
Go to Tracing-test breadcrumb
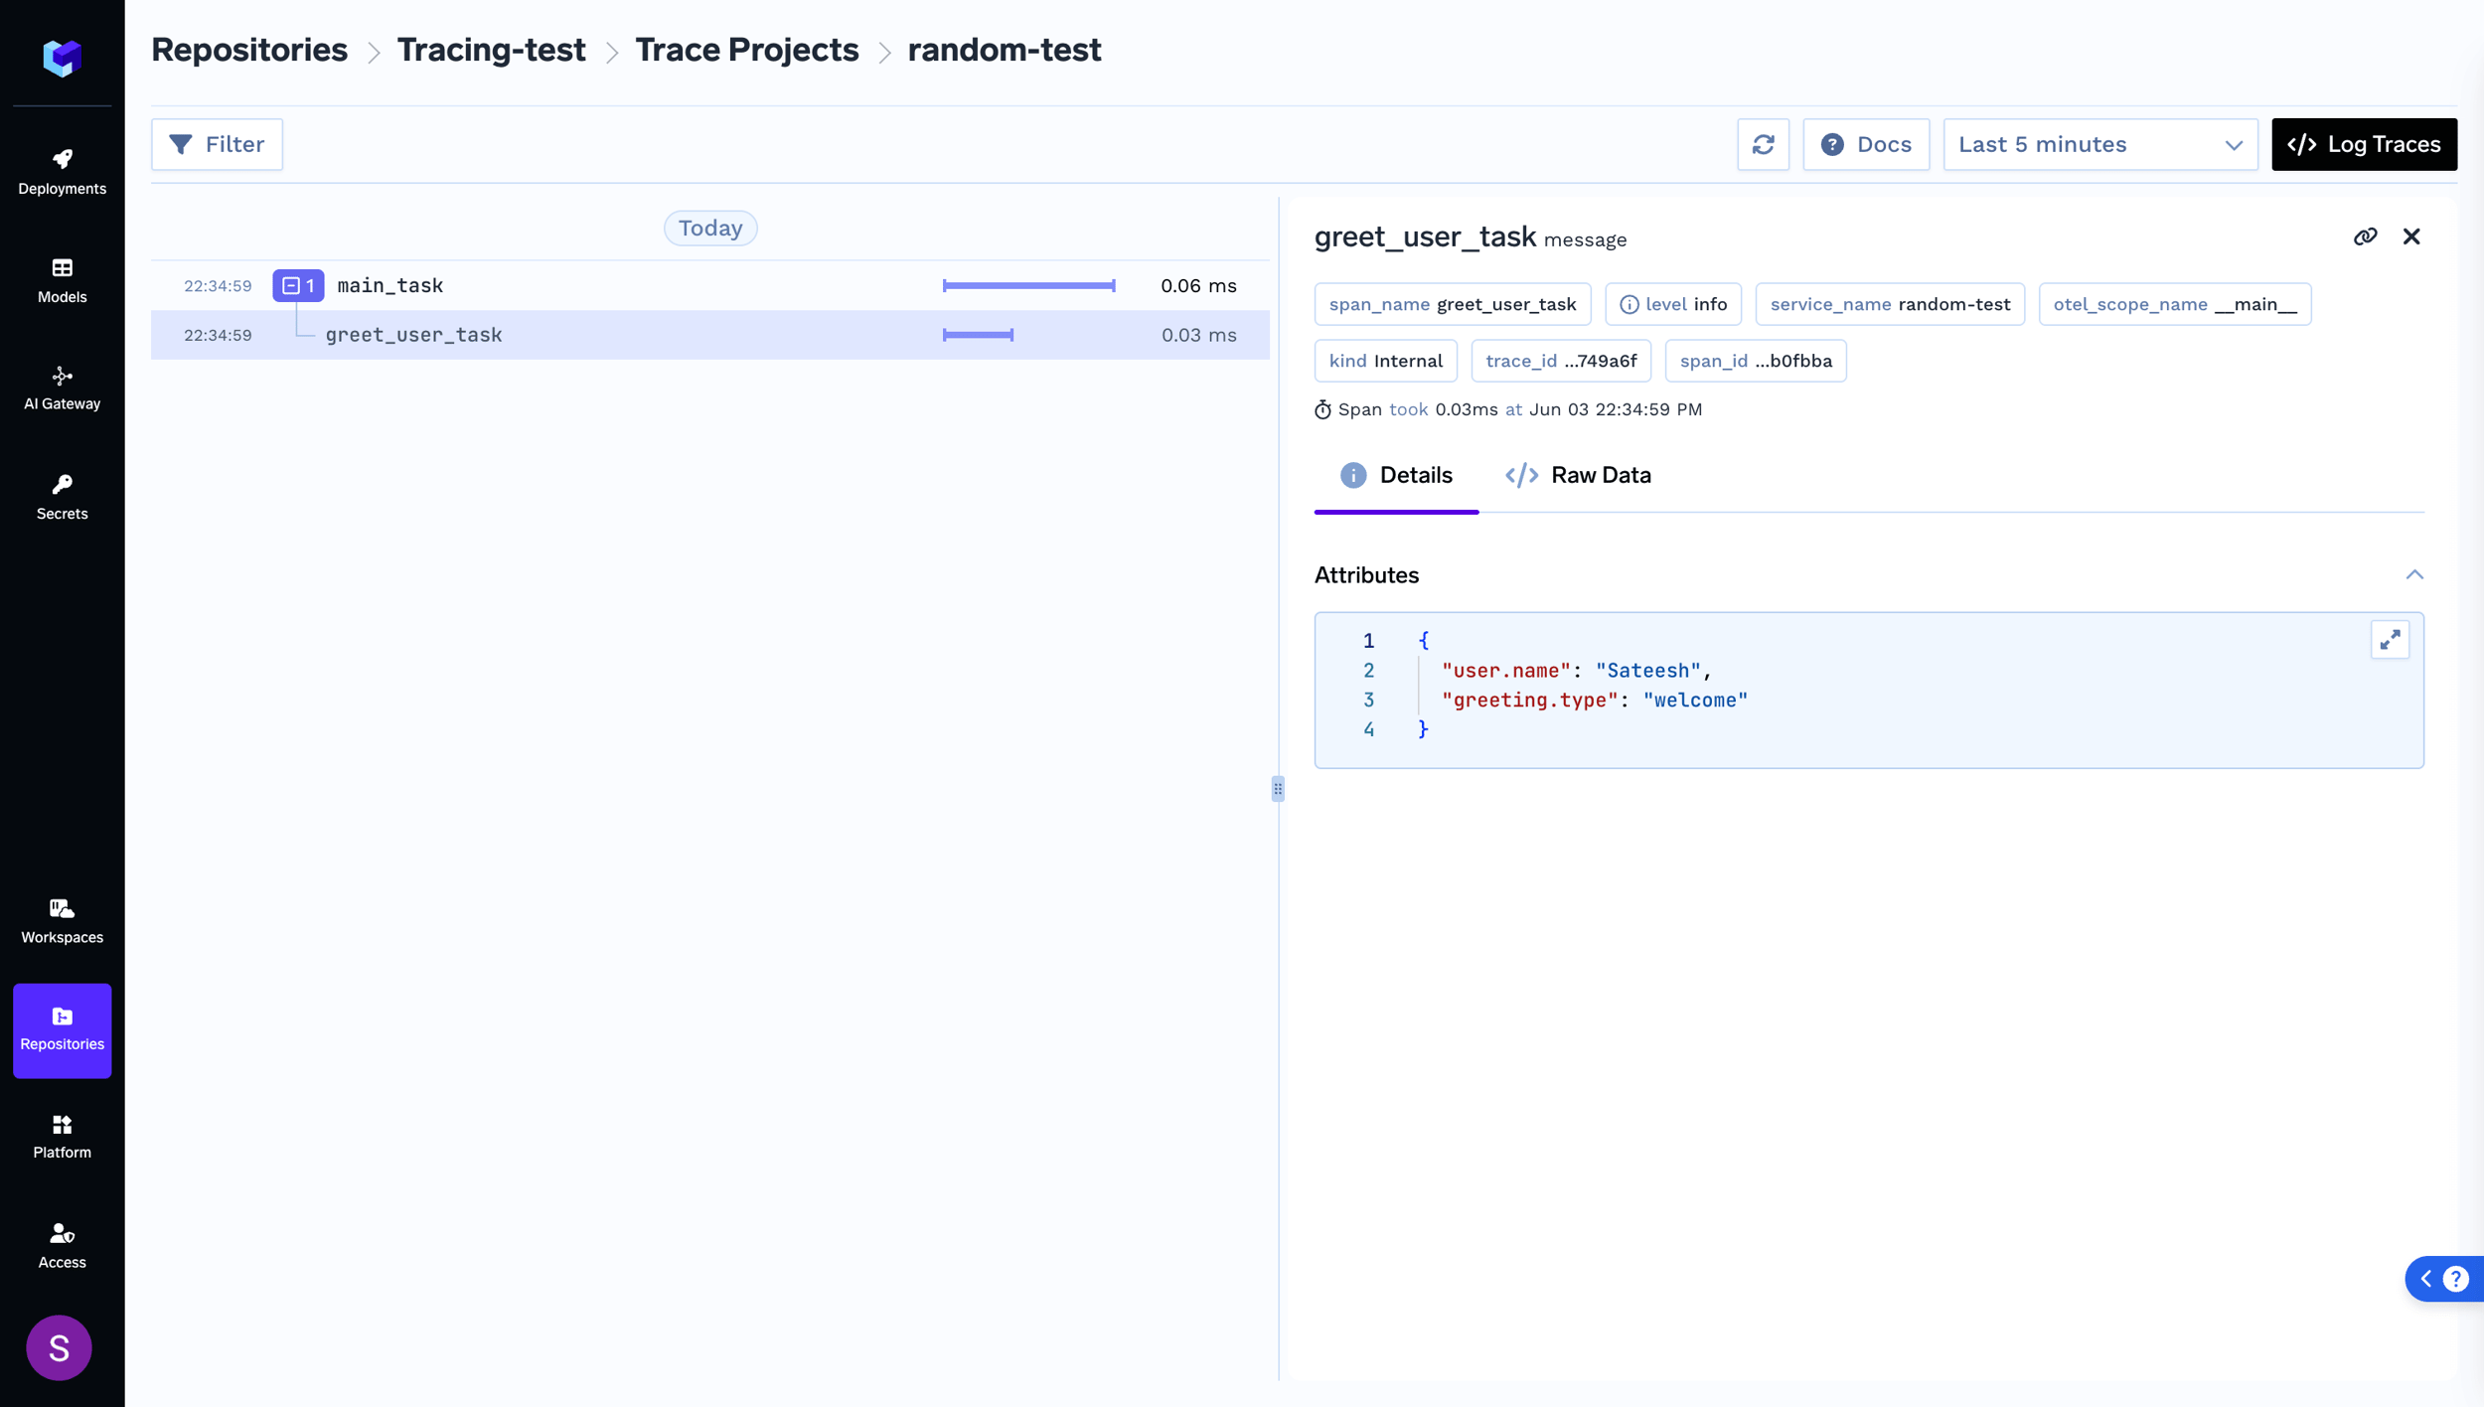[x=491, y=50]
